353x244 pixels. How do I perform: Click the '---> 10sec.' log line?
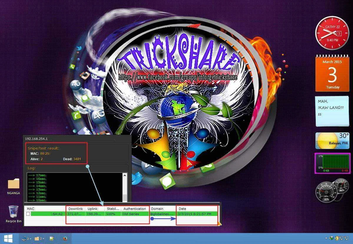point(37,200)
